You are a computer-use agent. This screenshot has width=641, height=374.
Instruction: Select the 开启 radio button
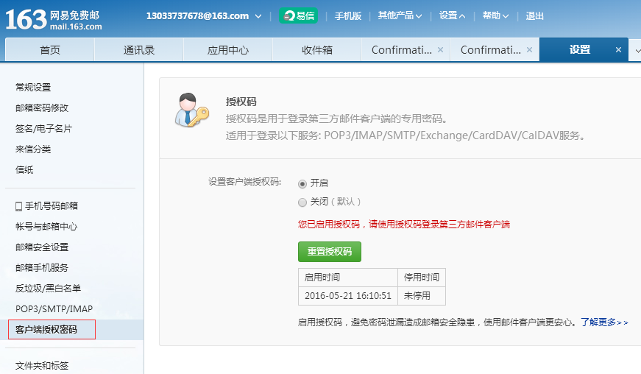coord(302,184)
